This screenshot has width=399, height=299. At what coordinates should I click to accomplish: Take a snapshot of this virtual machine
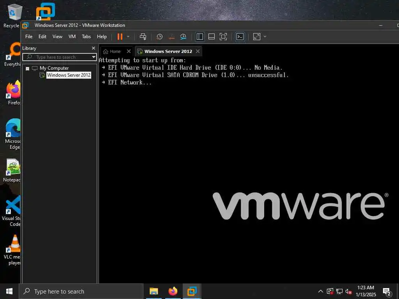(159, 37)
